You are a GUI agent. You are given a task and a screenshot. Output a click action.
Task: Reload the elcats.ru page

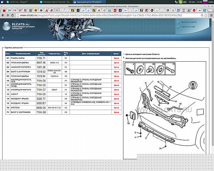click(12, 15)
